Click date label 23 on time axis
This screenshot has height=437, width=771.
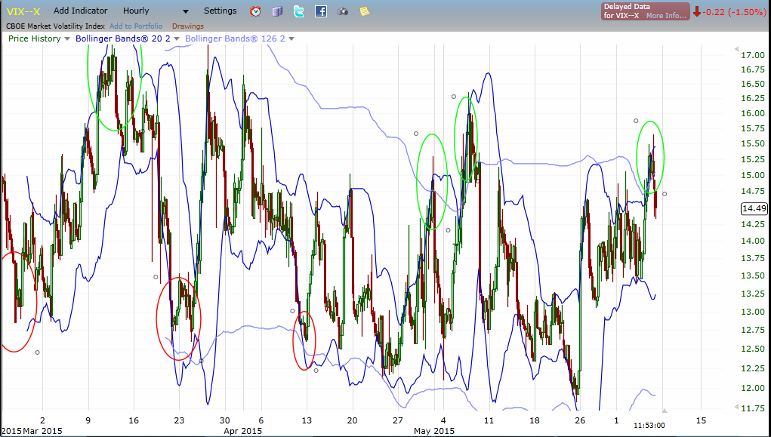(179, 420)
